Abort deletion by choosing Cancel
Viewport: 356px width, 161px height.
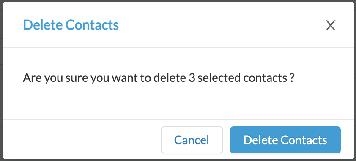coord(192,140)
